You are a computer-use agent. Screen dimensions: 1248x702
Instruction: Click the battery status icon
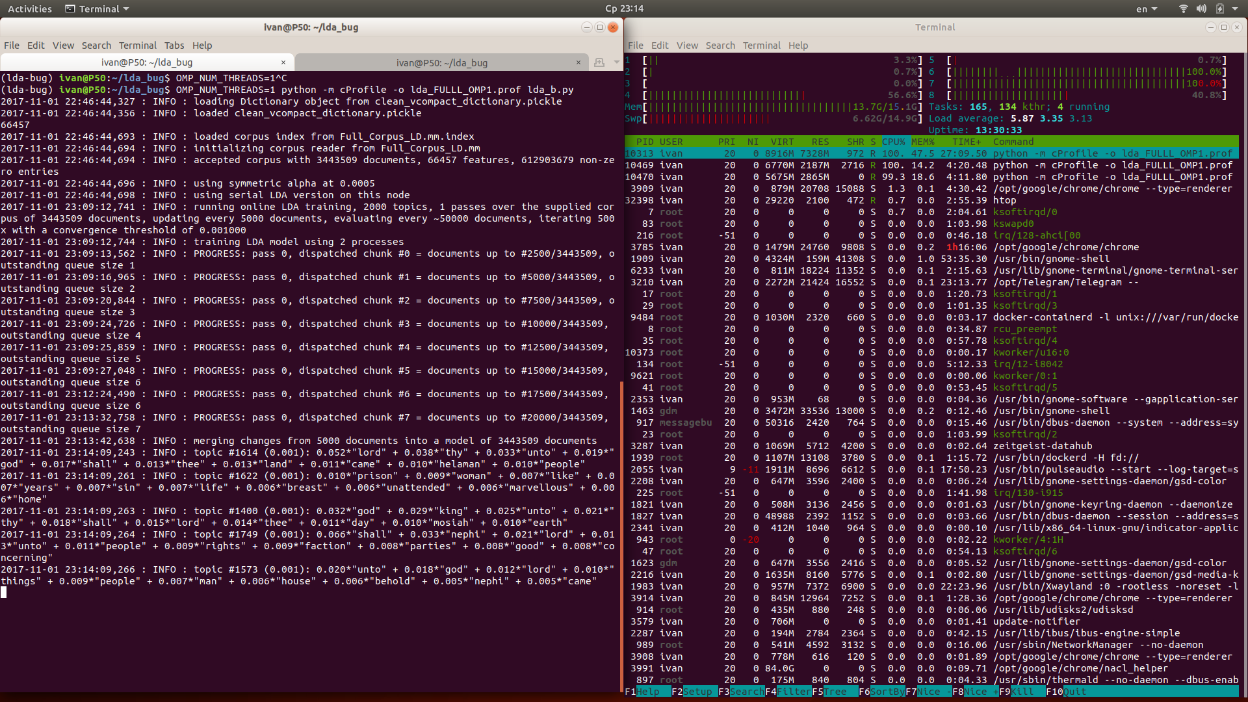(1219, 9)
